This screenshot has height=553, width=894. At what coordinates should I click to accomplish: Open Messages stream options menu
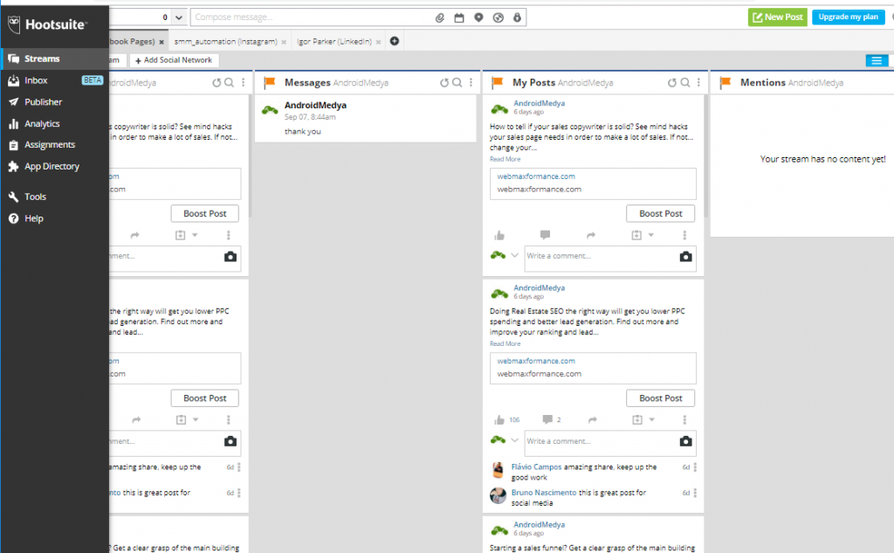tap(471, 83)
